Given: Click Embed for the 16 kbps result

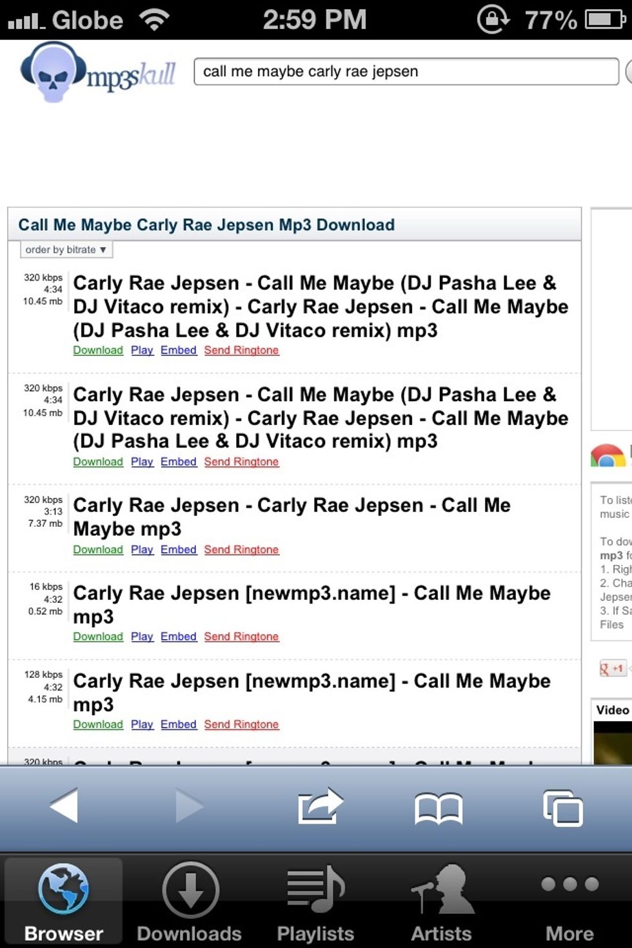Looking at the screenshot, I should pos(179,637).
